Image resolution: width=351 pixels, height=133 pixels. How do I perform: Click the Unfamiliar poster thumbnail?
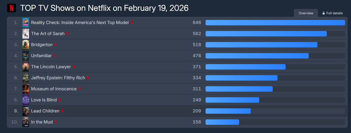click(x=26, y=56)
